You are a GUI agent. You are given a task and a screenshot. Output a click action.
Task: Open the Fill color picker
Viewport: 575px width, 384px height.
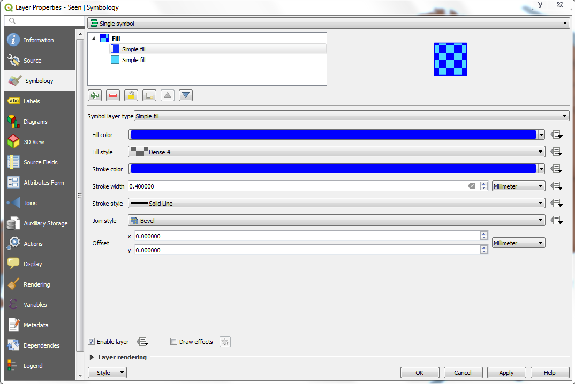point(332,134)
